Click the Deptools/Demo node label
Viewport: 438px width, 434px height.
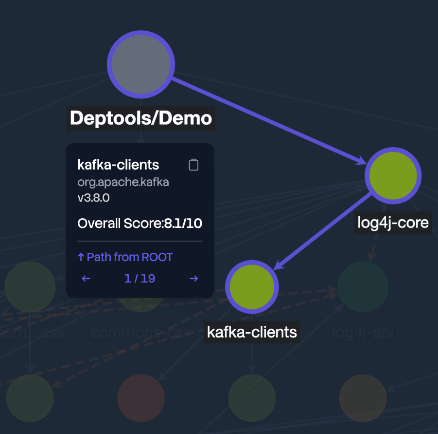[x=141, y=118]
